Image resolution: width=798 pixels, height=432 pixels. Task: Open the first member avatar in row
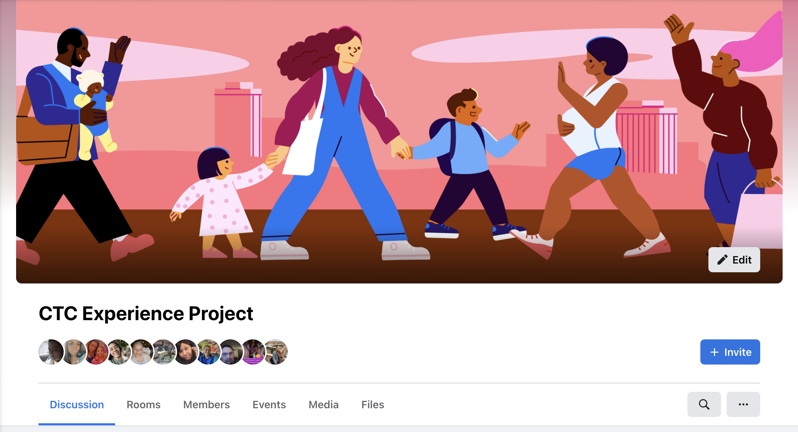click(51, 352)
